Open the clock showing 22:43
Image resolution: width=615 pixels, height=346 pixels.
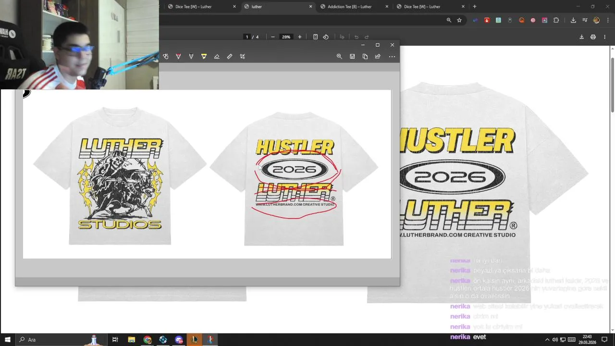pyautogui.click(x=587, y=340)
